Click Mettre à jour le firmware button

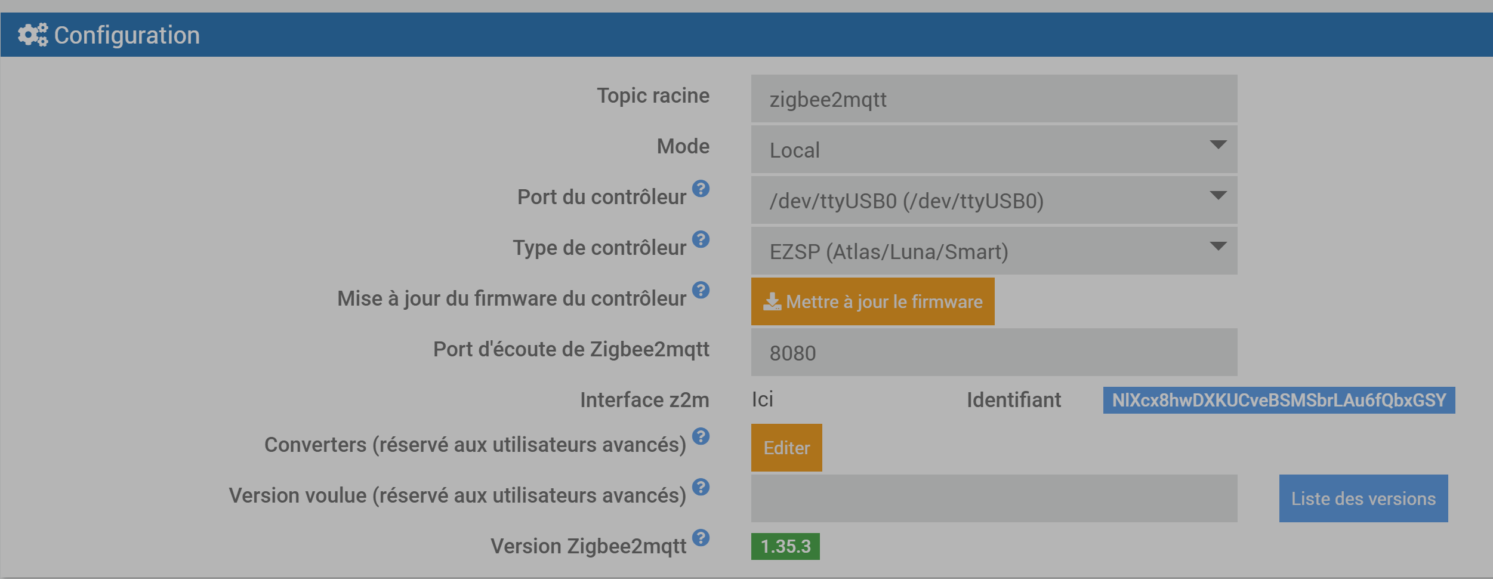coord(872,301)
